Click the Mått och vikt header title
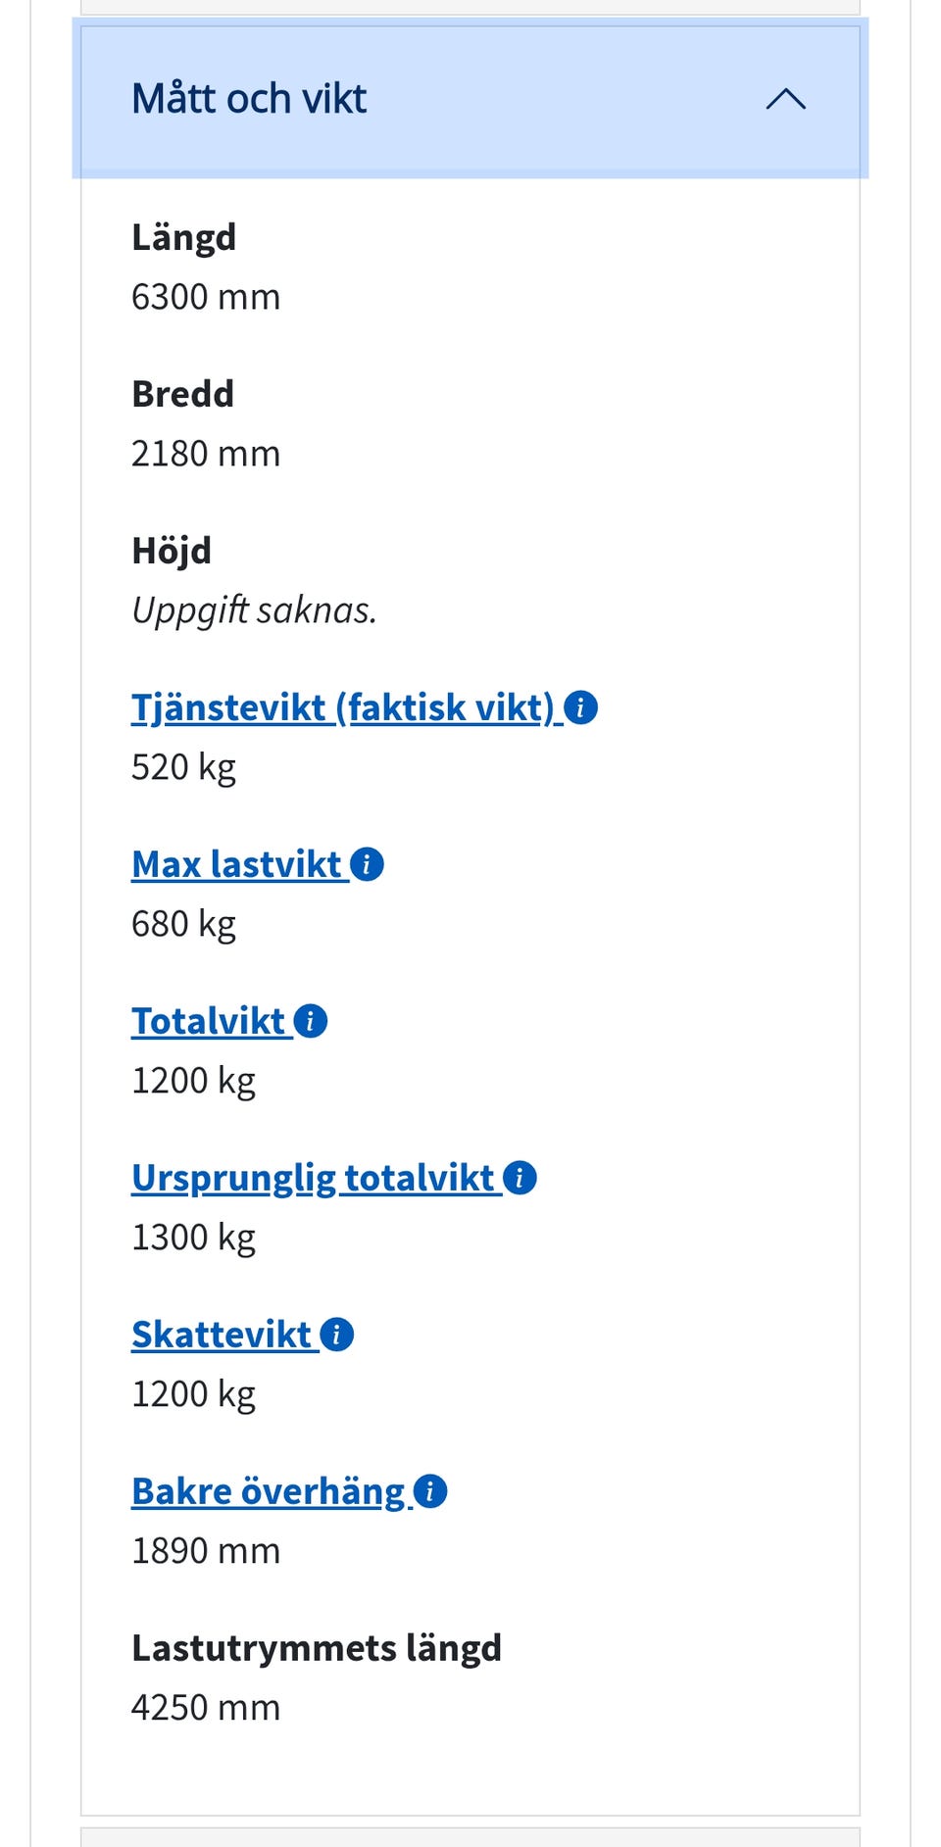Viewport: 941px width, 1847px height. click(249, 99)
